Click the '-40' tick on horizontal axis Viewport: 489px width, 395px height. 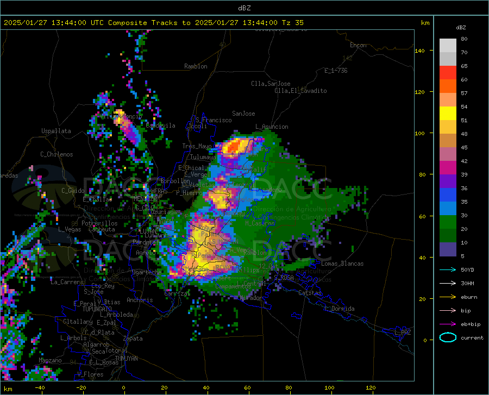click(x=40, y=387)
